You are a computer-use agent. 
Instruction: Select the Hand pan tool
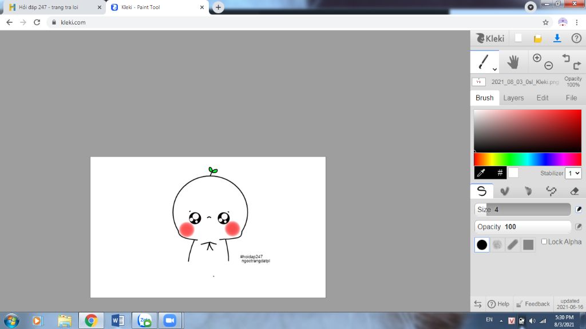pyautogui.click(x=513, y=62)
